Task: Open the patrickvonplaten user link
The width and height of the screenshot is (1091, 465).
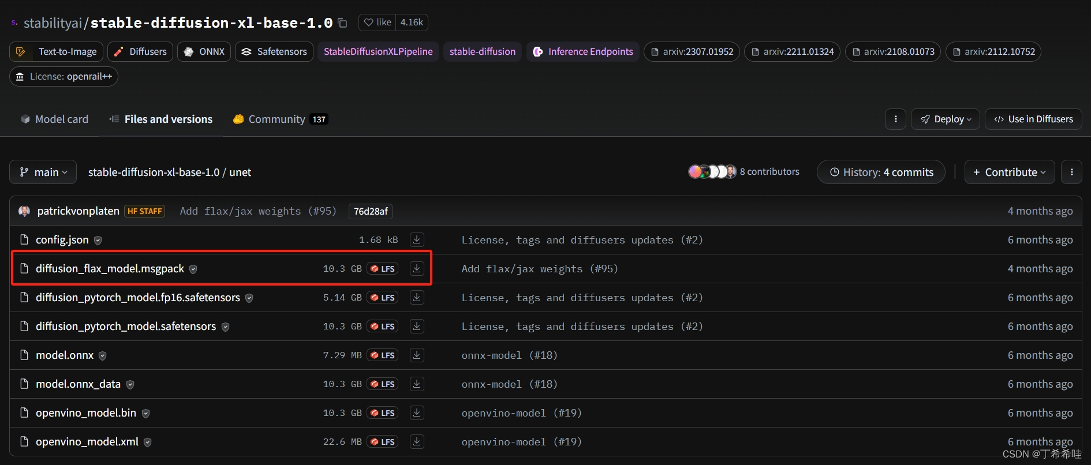Action: click(x=79, y=211)
